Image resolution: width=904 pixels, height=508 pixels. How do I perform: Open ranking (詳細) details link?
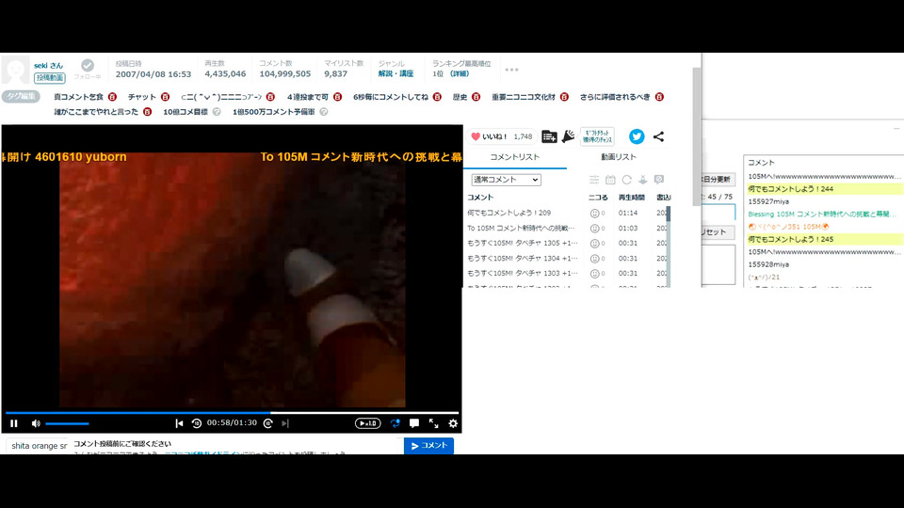coord(460,73)
